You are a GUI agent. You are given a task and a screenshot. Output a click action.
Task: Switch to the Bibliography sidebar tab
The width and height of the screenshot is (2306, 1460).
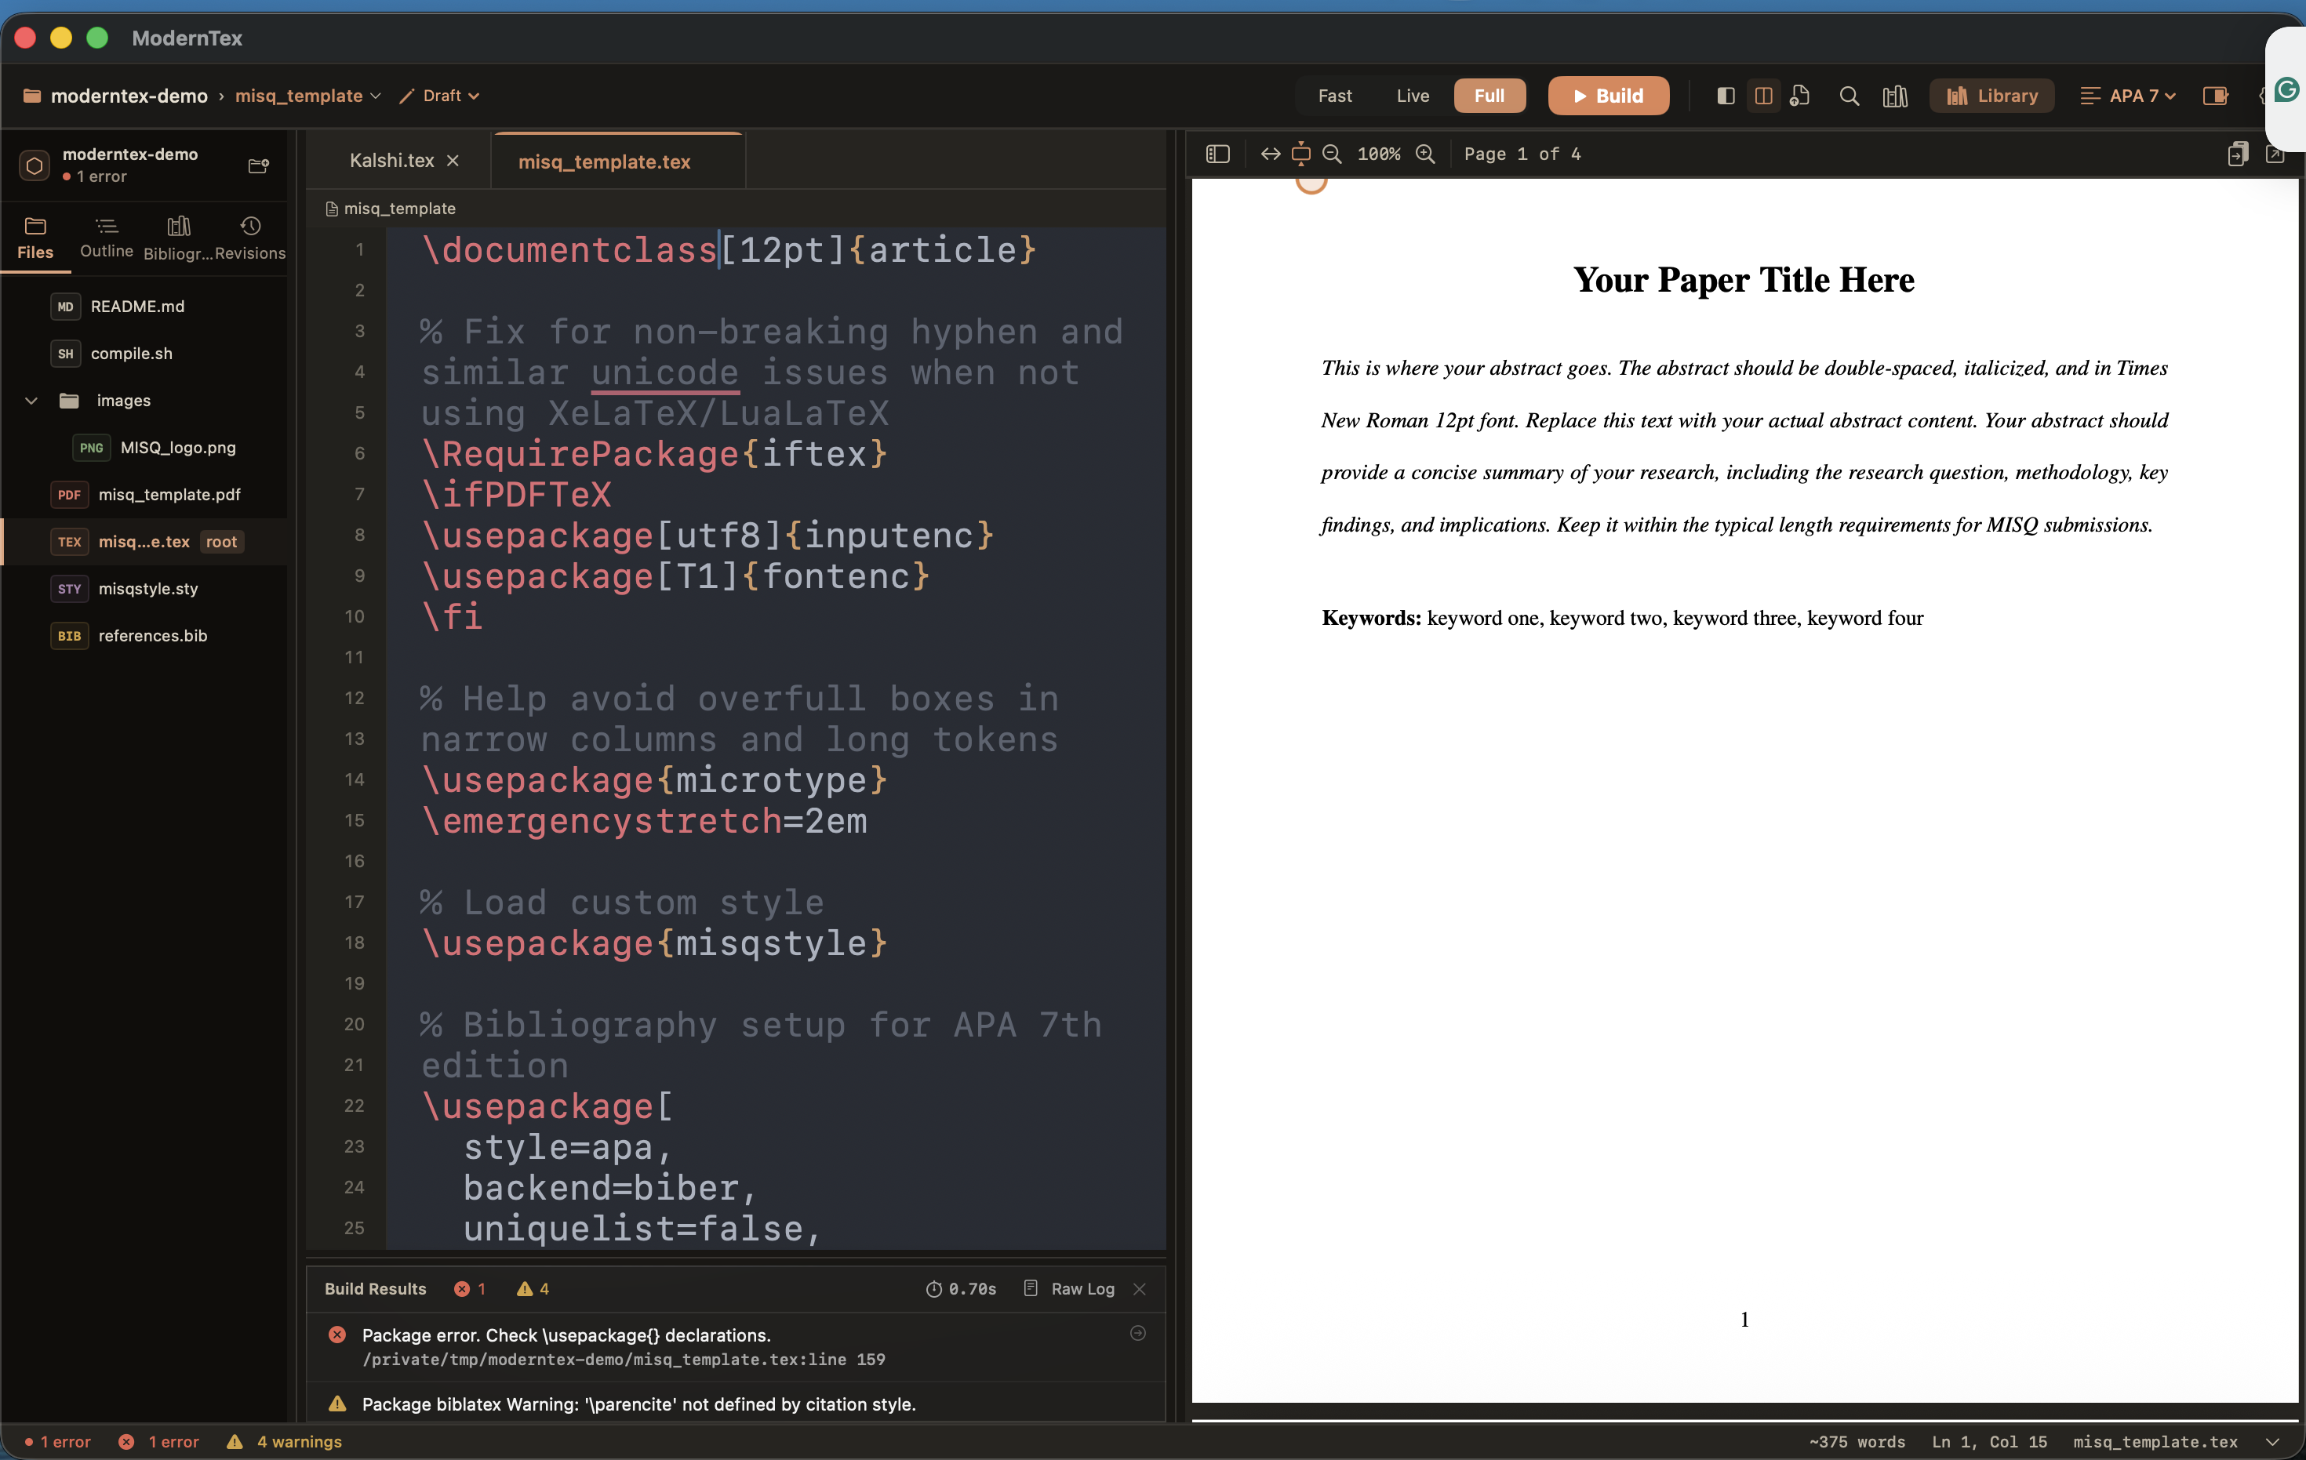tap(178, 238)
